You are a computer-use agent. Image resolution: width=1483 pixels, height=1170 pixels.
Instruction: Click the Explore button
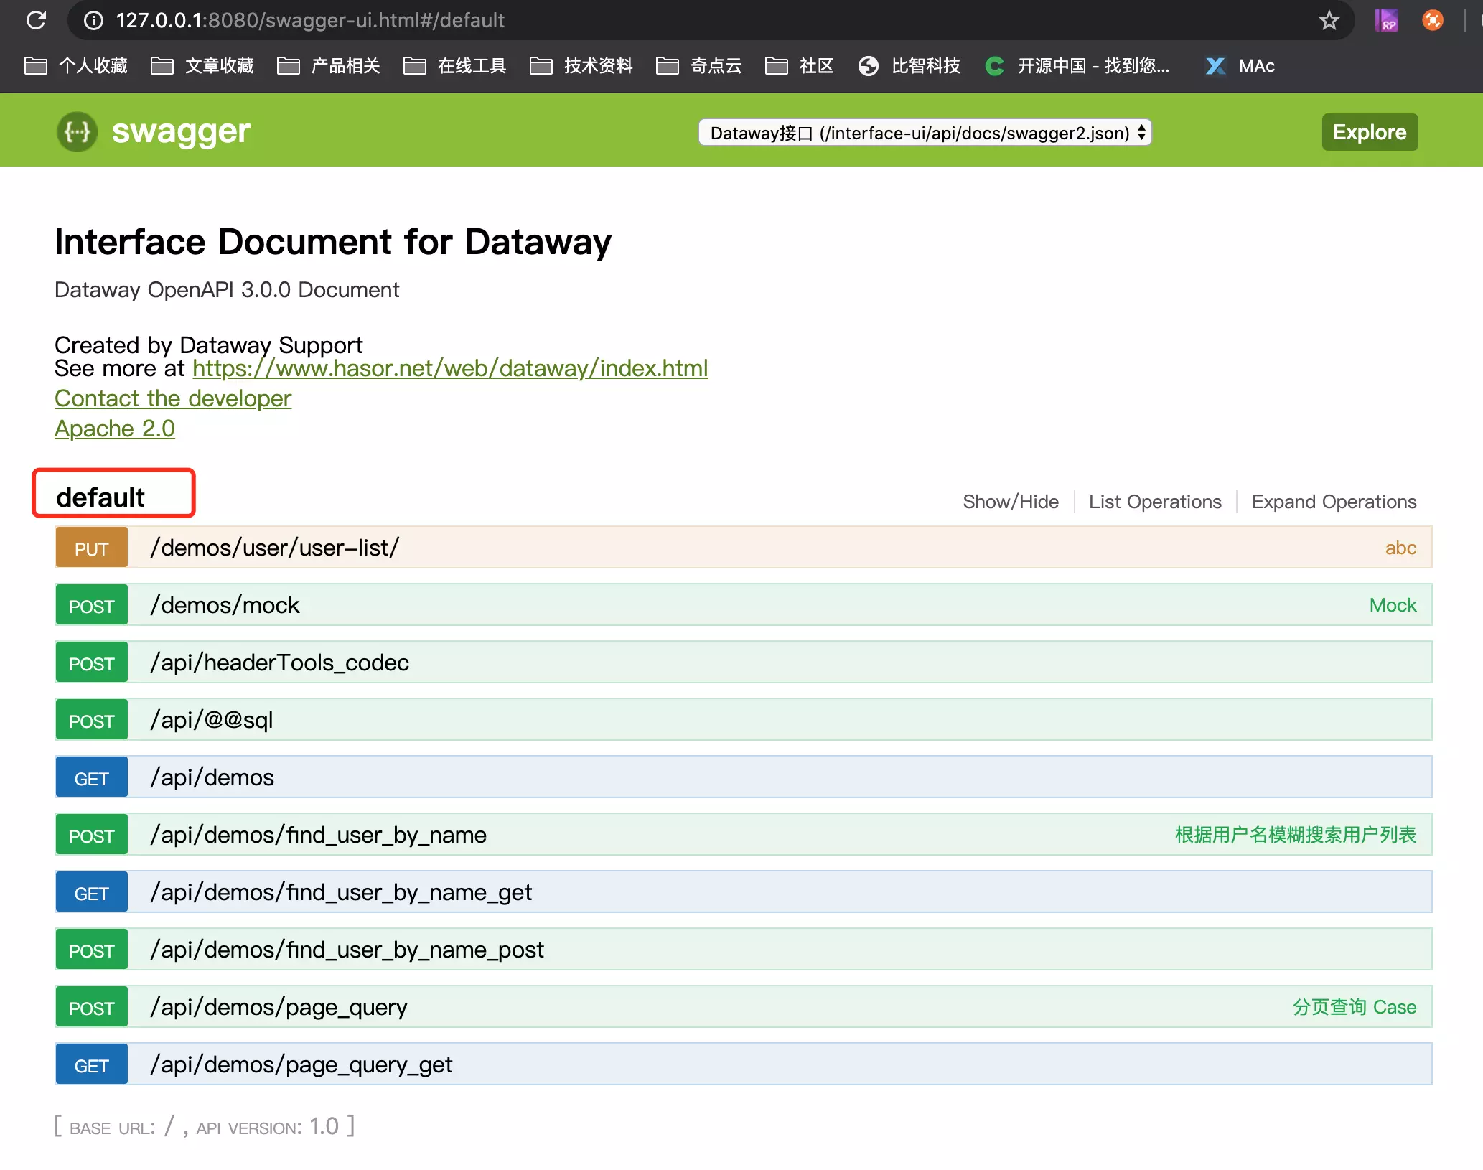pyautogui.click(x=1369, y=132)
